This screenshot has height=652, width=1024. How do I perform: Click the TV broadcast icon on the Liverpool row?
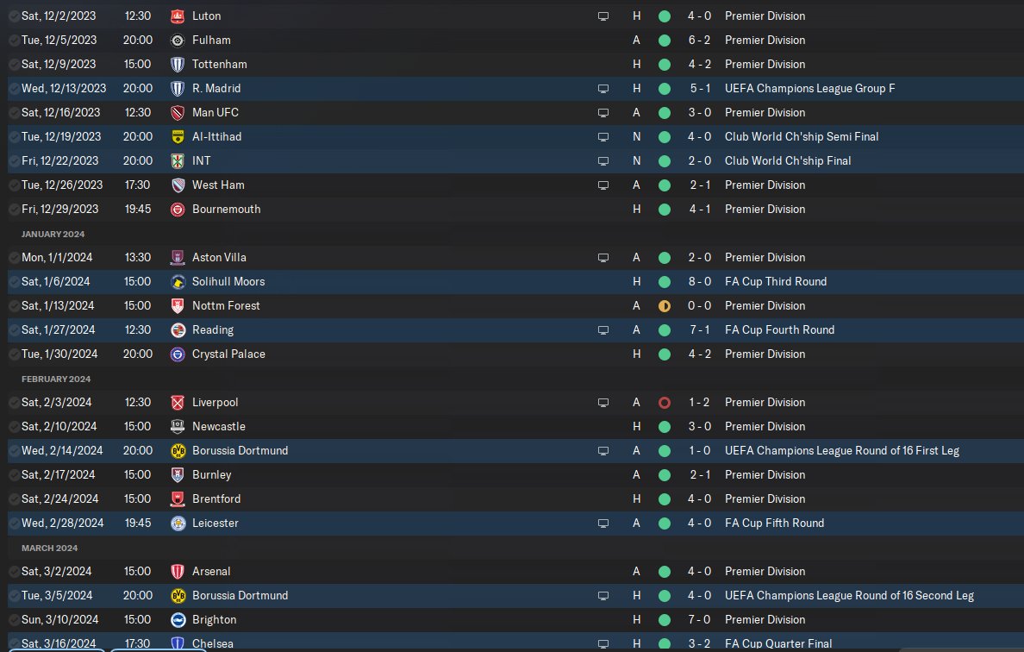click(603, 402)
